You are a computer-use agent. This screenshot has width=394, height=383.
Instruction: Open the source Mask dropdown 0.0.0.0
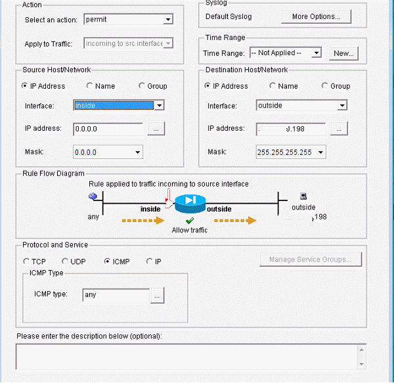108,152
